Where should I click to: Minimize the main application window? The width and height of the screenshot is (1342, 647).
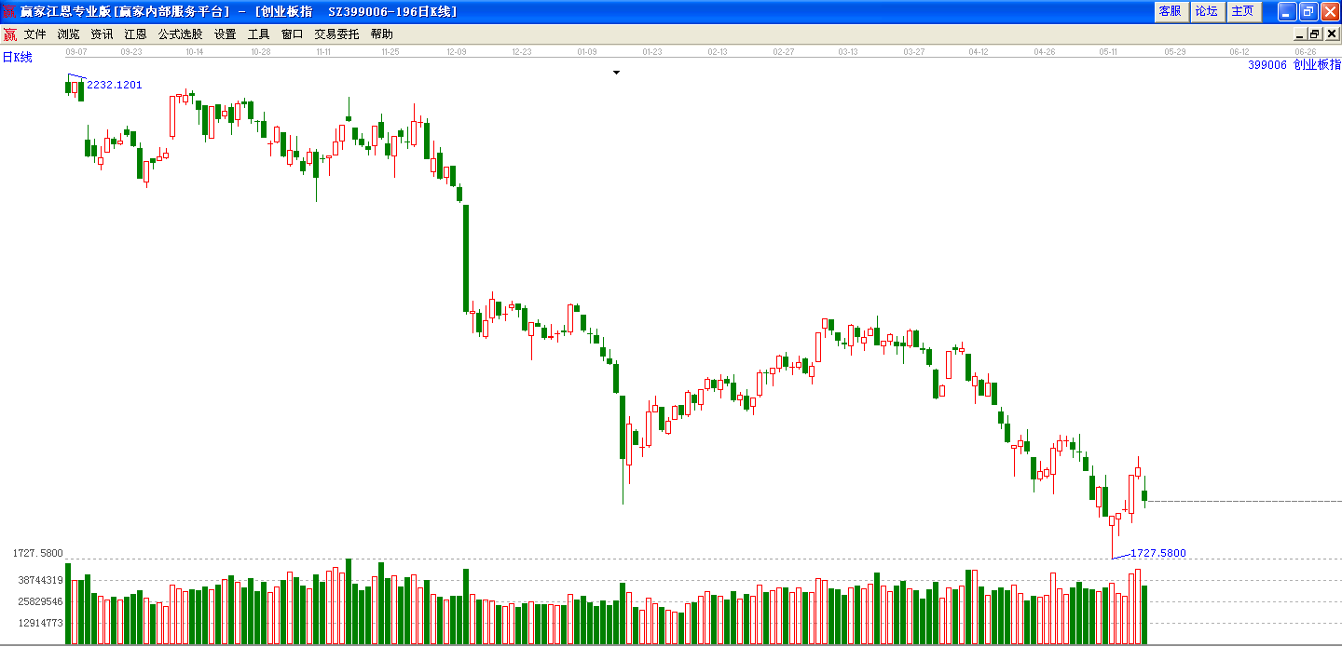click(1286, 11)
